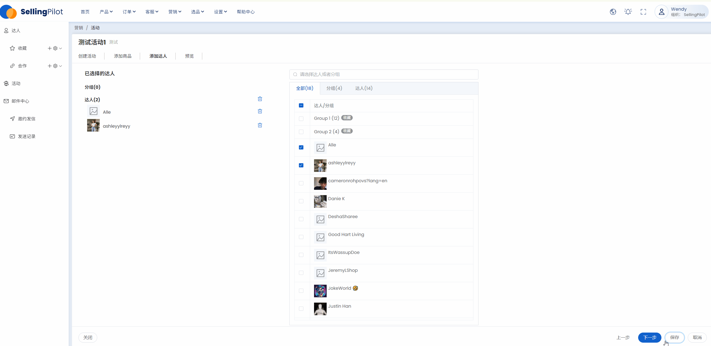The height and width of the screenshot is (346, 711).
Task: Toggle fullscreen mode icon
Action: point(643,12)
